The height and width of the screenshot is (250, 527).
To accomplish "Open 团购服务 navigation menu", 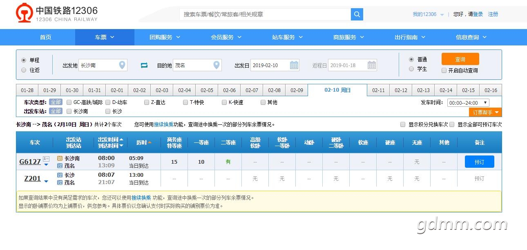I will pos(165,37).
